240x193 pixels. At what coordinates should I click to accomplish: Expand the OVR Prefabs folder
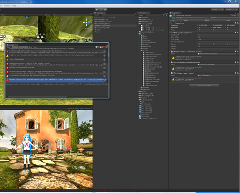coord(140,44)
